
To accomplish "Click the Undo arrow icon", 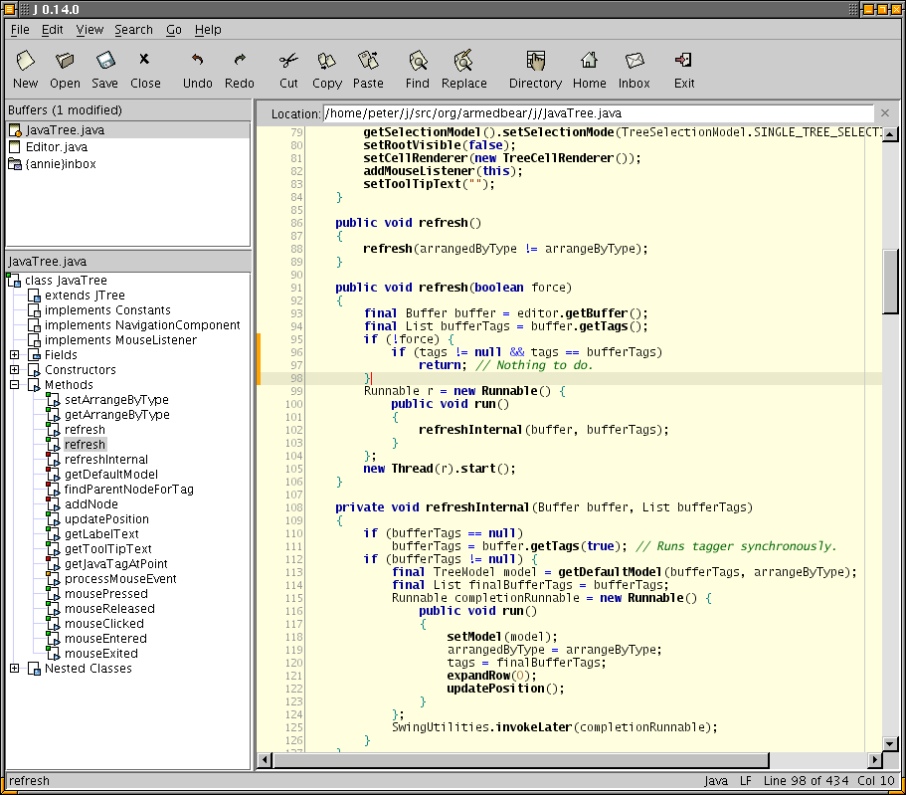I will coord(198,62).
